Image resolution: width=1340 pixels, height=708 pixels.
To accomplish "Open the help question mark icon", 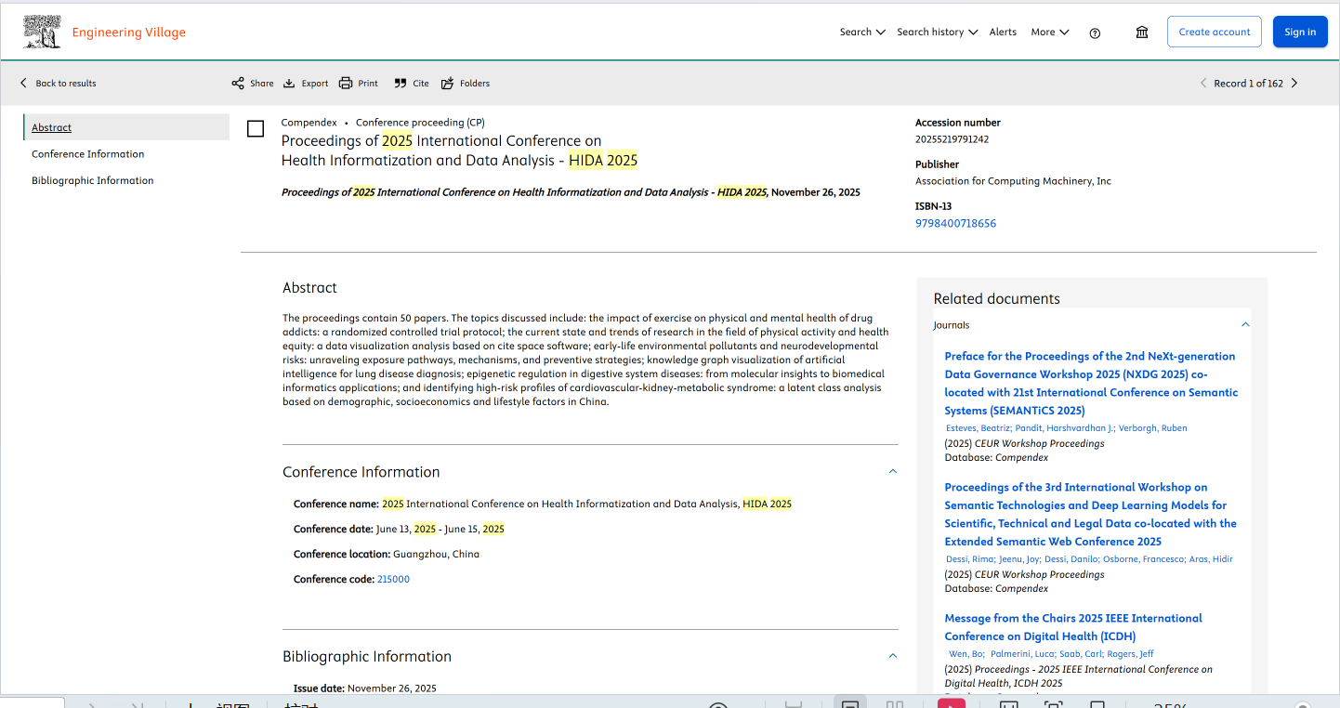I will (1095, 33).
